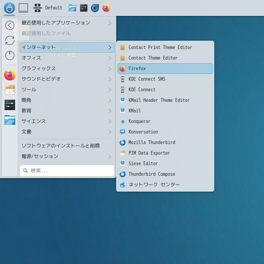Launch Mozilla Thunderbird
The width and height of the screenshot is (264, 264).
point(165,143)
